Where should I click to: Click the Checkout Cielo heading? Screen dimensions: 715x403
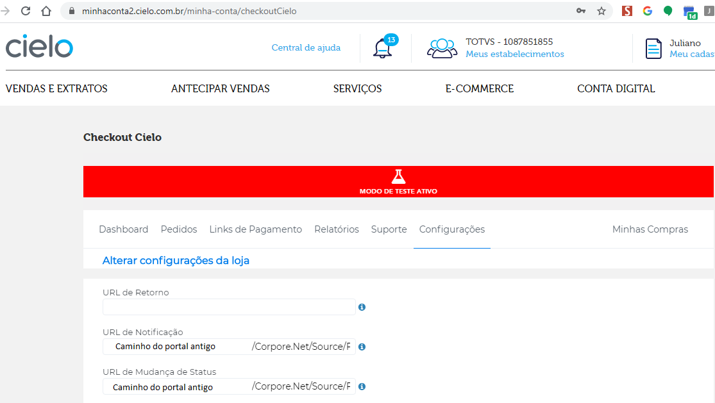122,137
